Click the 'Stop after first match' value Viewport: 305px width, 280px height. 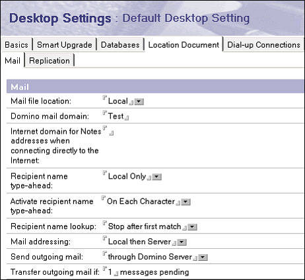tap(145, 226)
